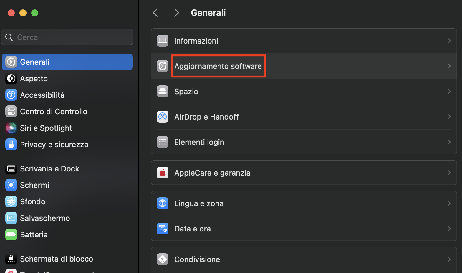Click the Sfondo flower icon
The image size is (462, 273).
(x=11, y=201)
